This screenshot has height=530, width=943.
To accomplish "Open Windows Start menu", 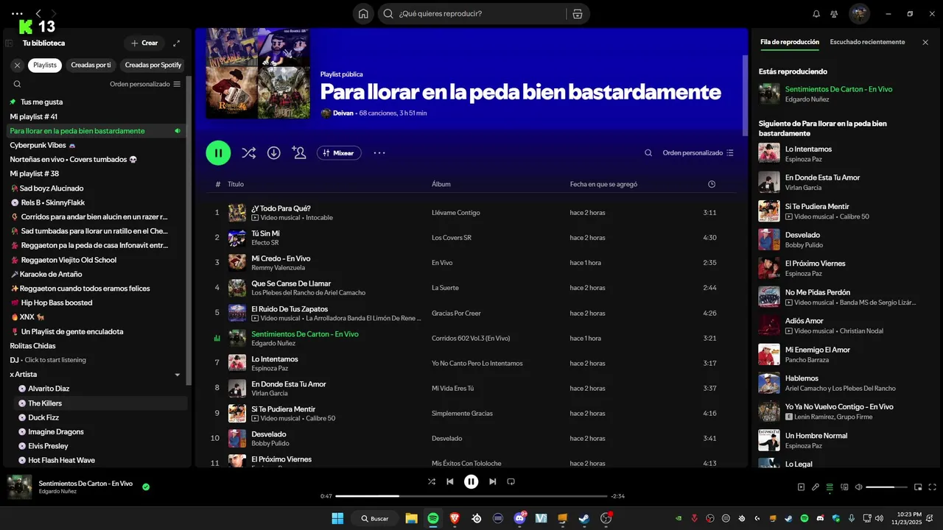I will point(337,518).
